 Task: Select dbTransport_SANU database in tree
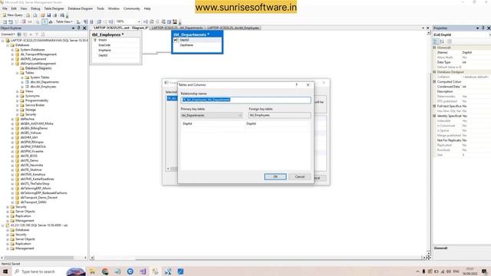point(34,202)
